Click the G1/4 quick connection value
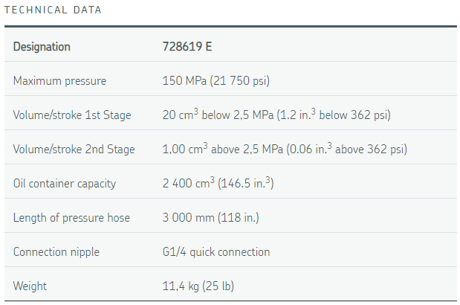This screenshot has height=305, width=460. point(216,252)
